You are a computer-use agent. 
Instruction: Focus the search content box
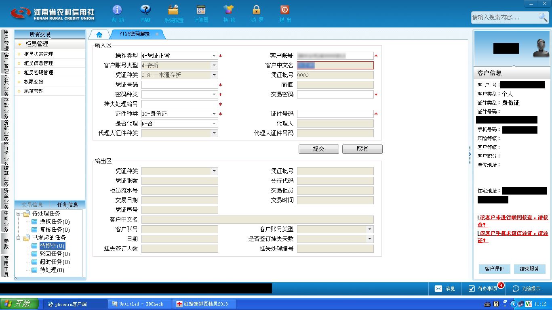click(504, 17)
